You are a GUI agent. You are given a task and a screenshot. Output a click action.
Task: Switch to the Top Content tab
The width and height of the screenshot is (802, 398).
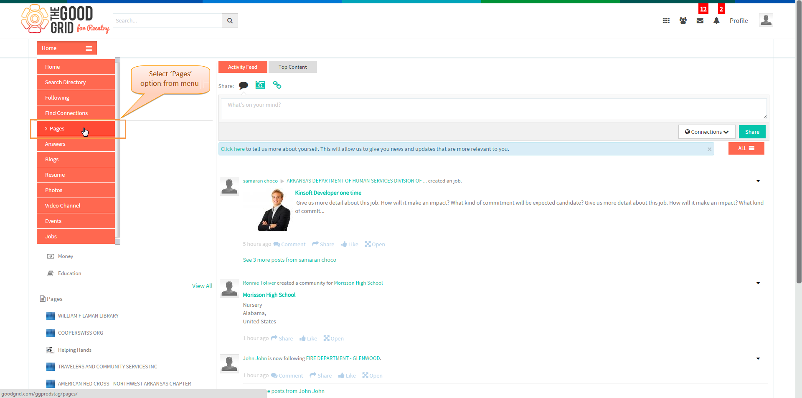(x=292, y=67)
